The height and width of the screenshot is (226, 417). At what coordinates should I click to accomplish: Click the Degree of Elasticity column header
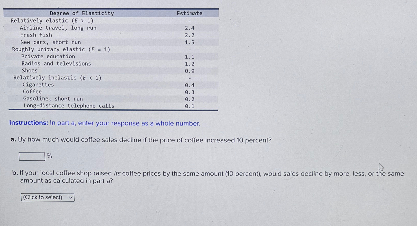pyautogui.click(x=81, y=13)
